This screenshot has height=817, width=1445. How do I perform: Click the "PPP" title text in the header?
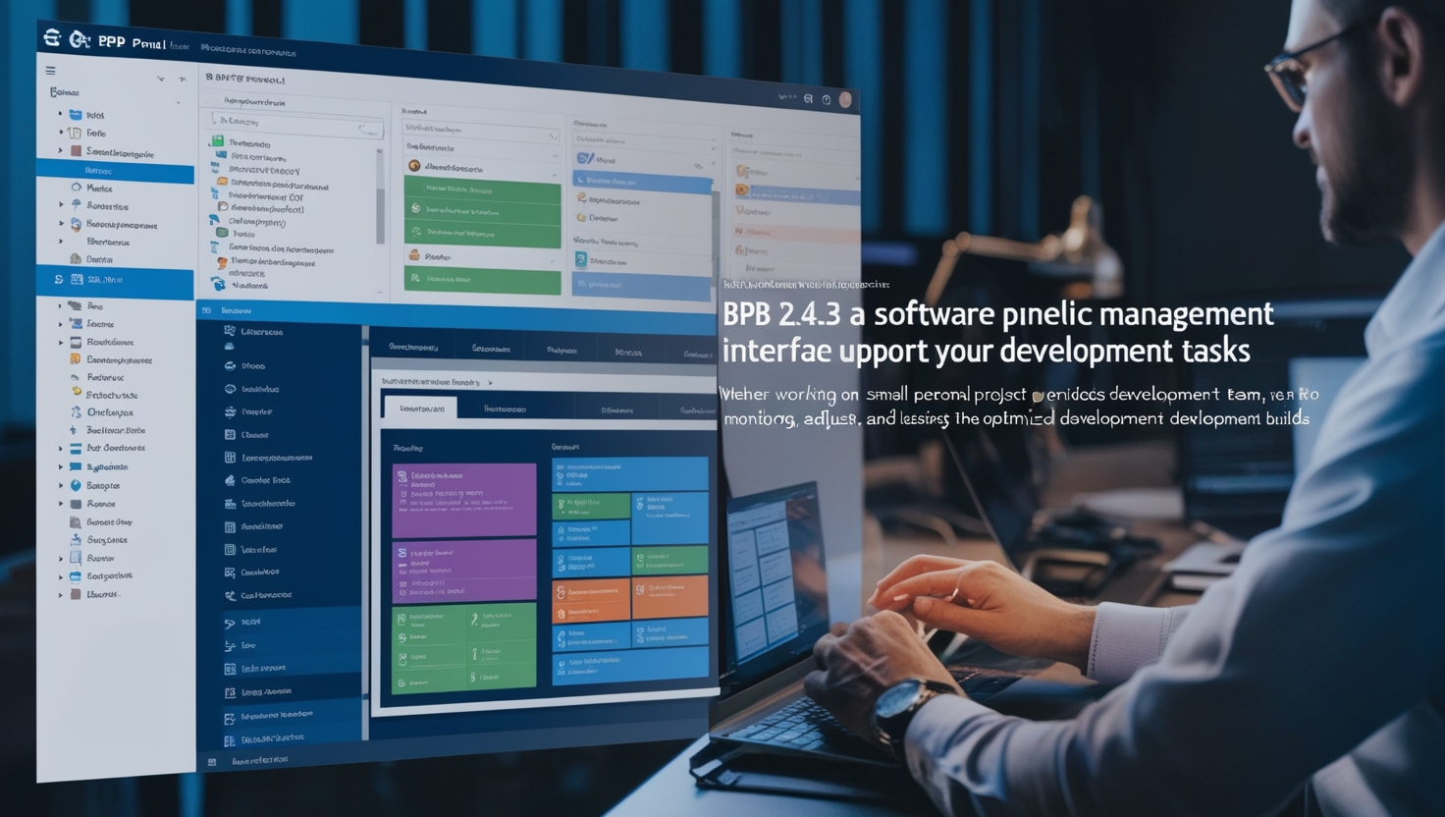point(112,41)
